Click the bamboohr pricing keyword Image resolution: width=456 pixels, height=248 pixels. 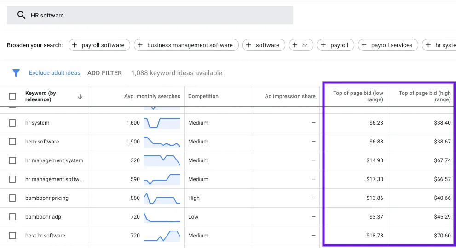pyautogui.click(x=47, y=198)
